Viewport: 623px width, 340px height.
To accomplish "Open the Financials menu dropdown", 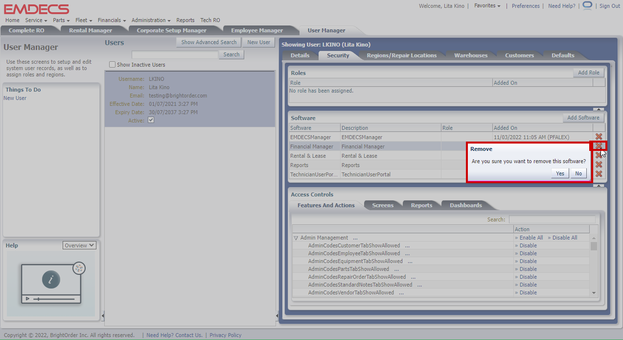I will pos(112,20).
